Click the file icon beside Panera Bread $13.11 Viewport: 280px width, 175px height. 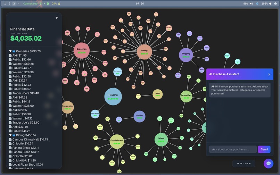(10, 148)
